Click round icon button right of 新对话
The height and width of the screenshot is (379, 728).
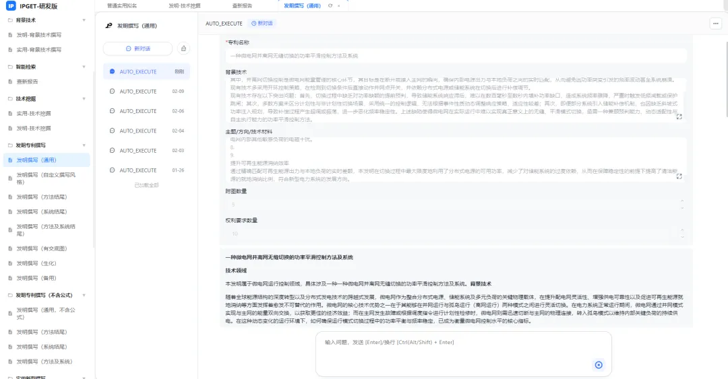click(183, 48)
